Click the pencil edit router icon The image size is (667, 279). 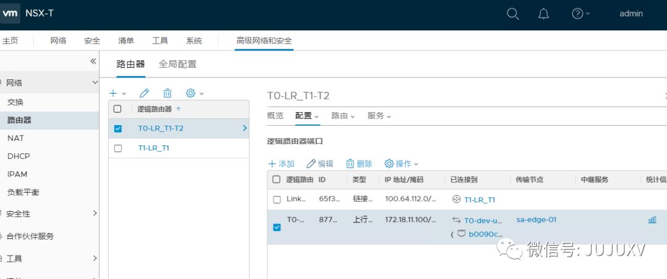click(145, 93)
